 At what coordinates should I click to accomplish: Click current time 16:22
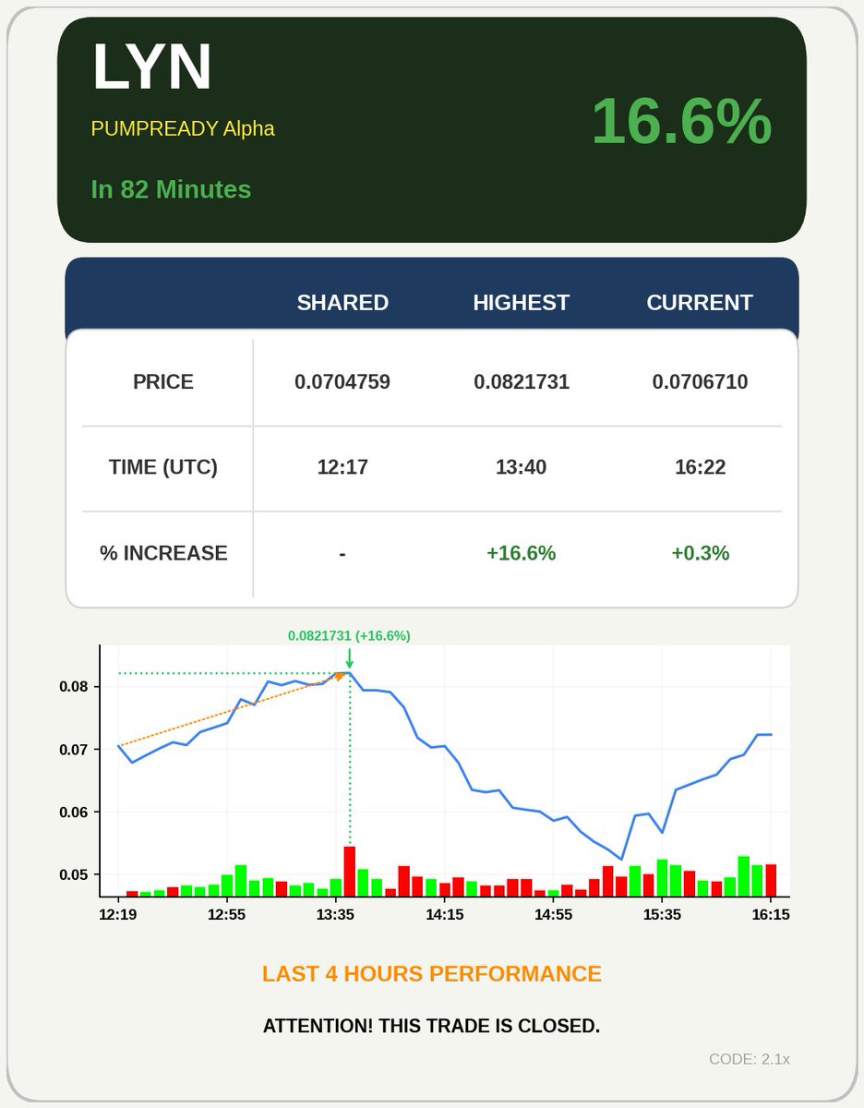coord(700,467)
